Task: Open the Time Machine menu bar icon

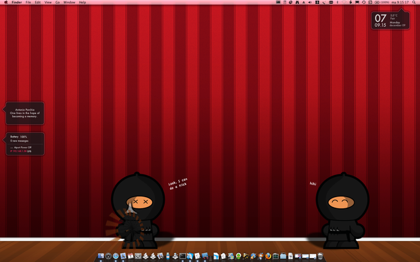Action: (363, 3)
